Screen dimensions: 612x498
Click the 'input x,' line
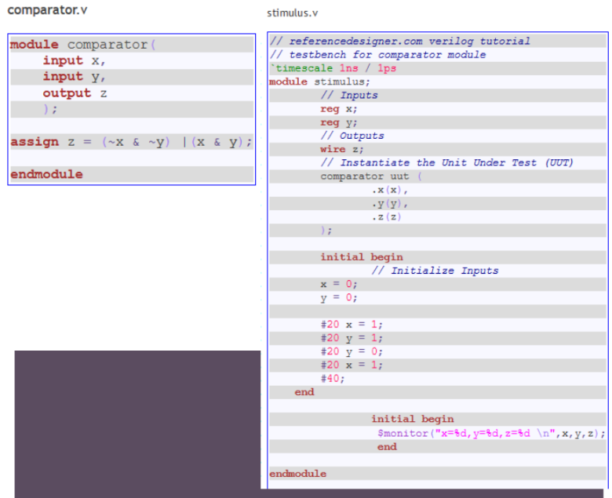pos(75,60)
